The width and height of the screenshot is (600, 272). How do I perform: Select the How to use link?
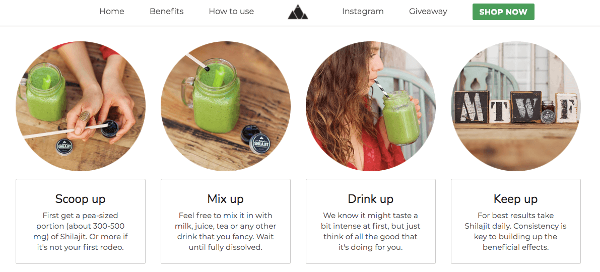[x=231, y=12]
